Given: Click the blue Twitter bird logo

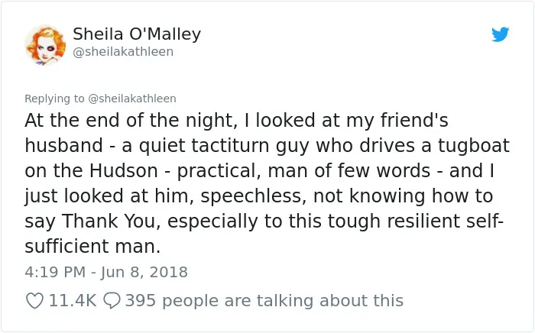Looking at the screenshot, I should pos(500,34).
